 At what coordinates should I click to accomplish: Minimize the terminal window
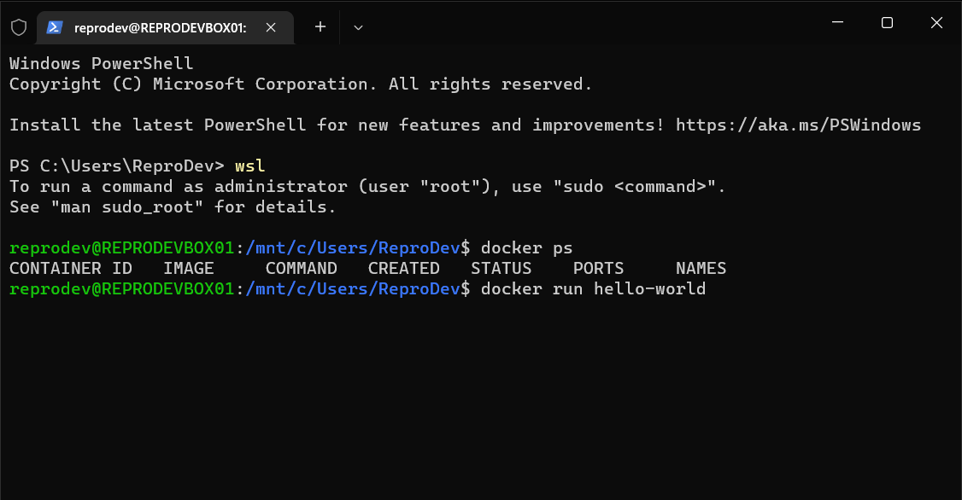837,23
